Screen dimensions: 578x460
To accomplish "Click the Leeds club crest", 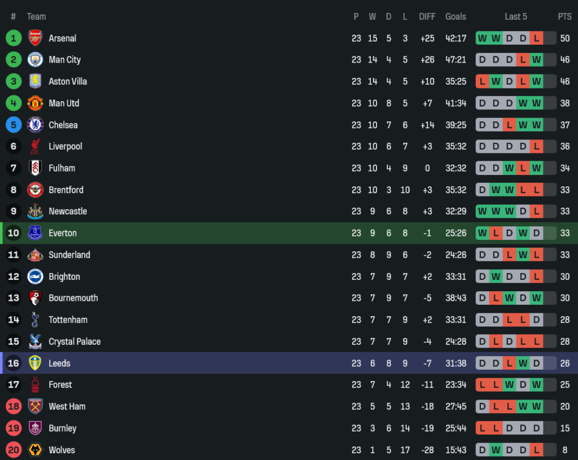I will (35, 363).
